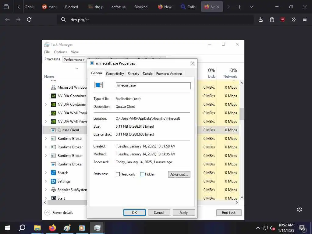Collapse Task Manager with Fewer details
This screenshot has height=234, width=312.
point(59,212)
